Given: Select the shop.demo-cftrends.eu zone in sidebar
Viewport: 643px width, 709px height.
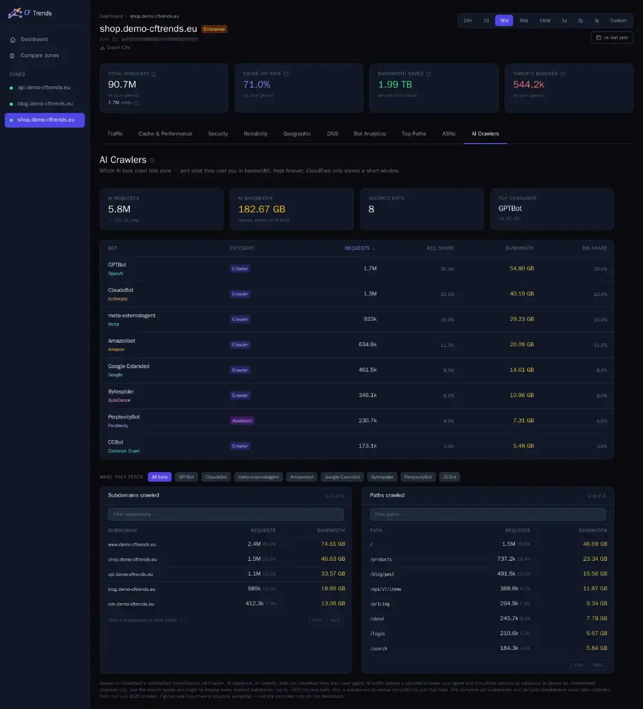Looking at the screenshot, I should 45,120.
